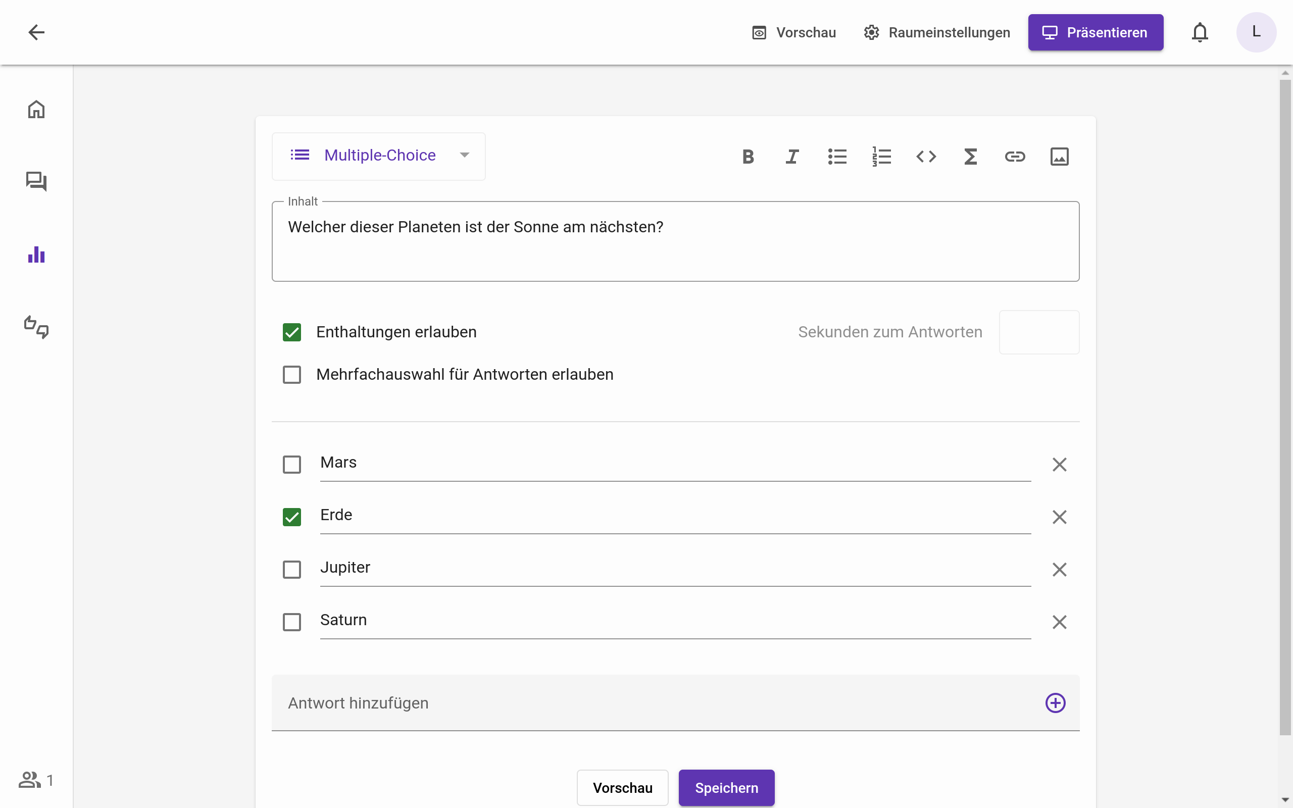Open the Multiple-Choice format dropdown
1293x808 pixels.
coord(379,156)
